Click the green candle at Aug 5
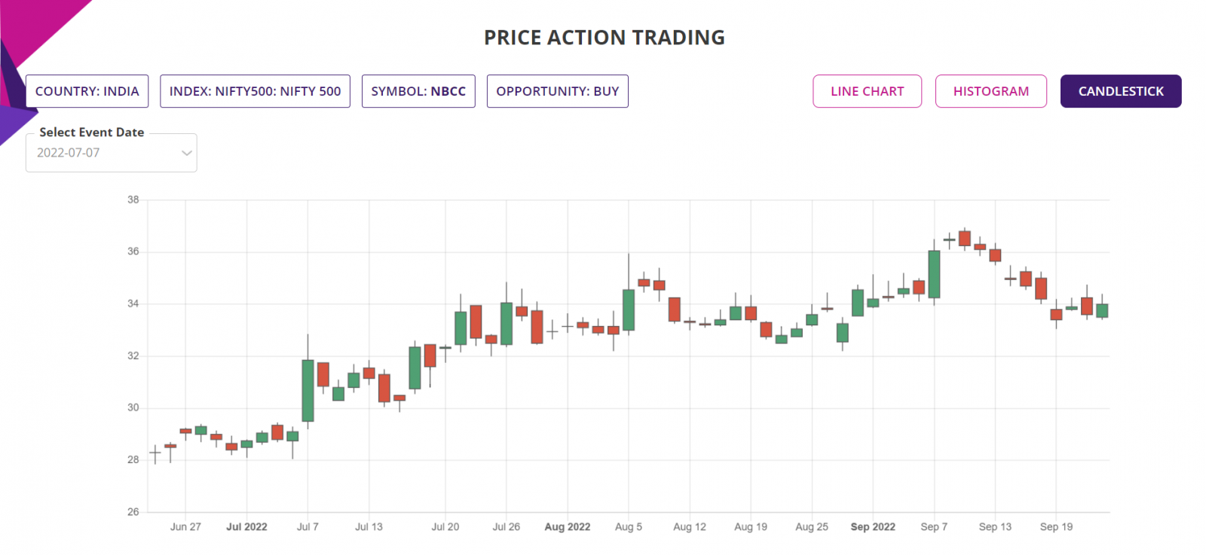1206x555 pixels. (x=629, y=310)
